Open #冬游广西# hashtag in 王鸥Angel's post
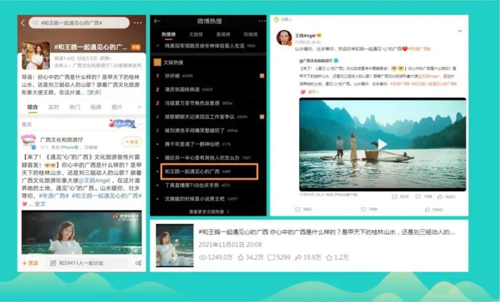Viewport: 500px width, 302px height. [x=419, y=49]
